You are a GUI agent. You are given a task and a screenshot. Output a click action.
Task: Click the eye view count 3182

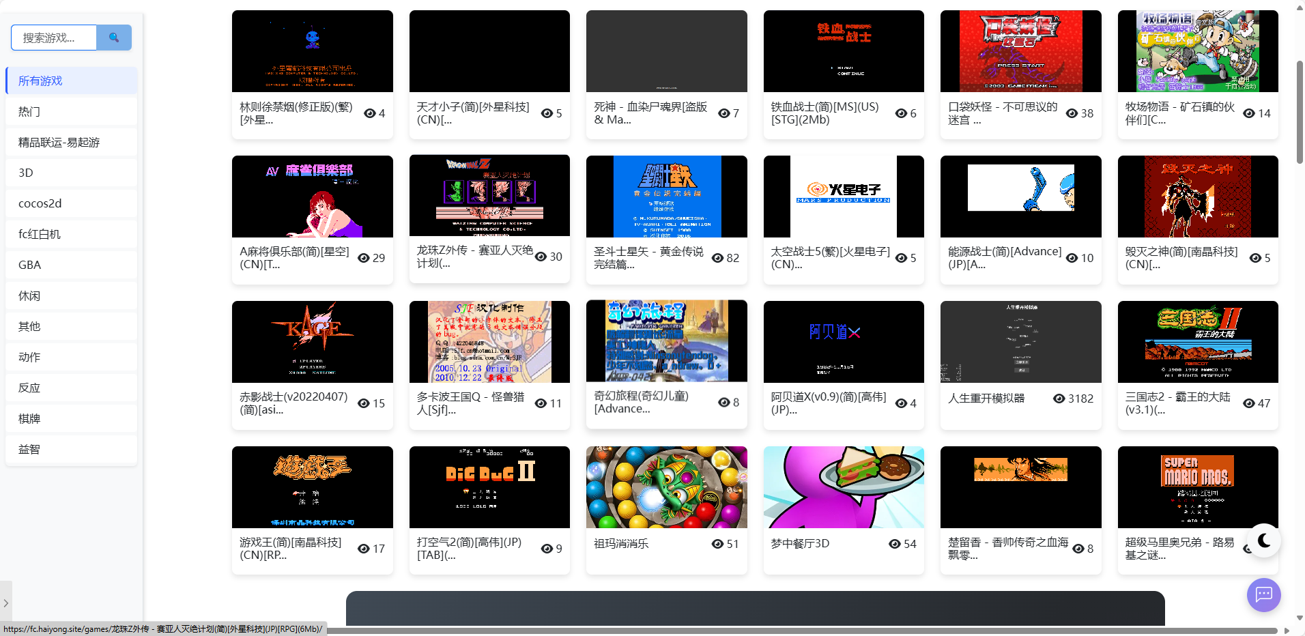[1073, 399]
